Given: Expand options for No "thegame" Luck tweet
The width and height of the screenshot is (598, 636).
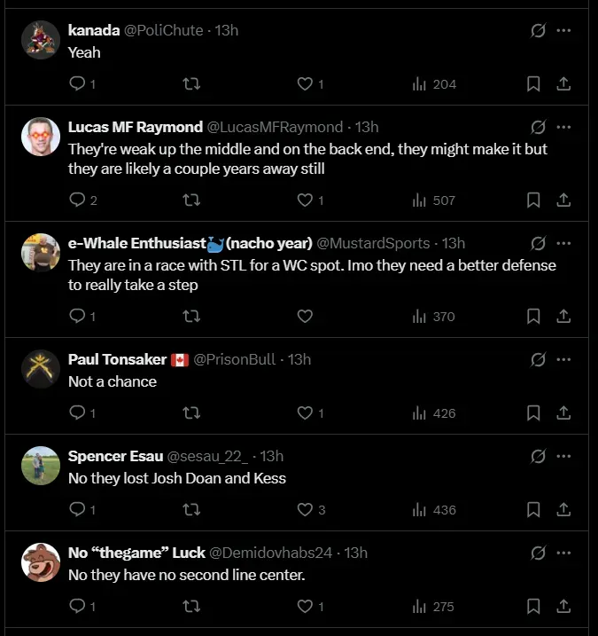Looking at the screenshot, I should point(563,554).
